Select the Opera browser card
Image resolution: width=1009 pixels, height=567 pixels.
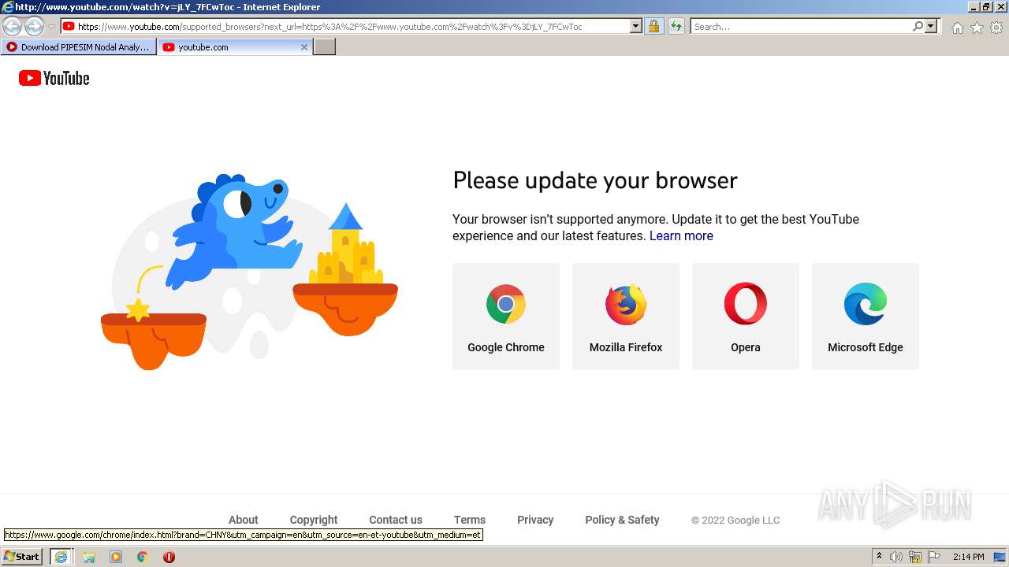[x=746, y=316]
